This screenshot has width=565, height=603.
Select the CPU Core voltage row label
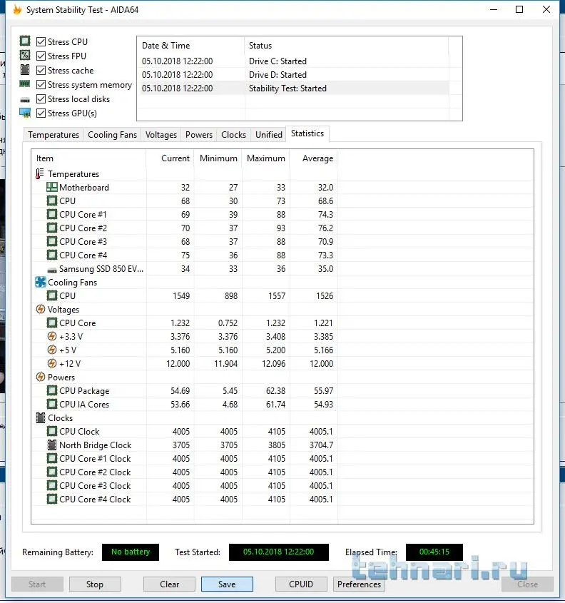pos(77,323)
